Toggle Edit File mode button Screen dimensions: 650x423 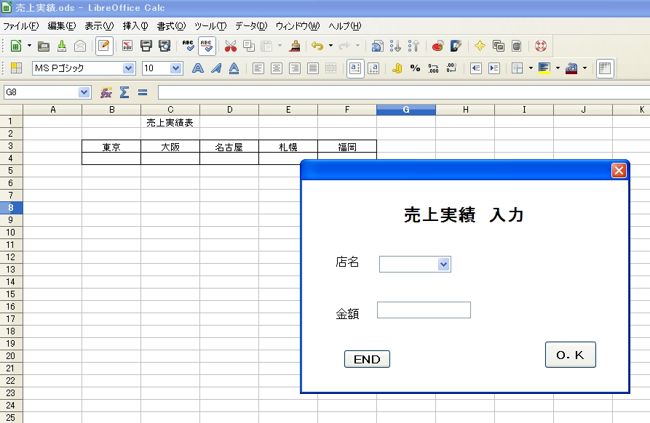point(104,46)
